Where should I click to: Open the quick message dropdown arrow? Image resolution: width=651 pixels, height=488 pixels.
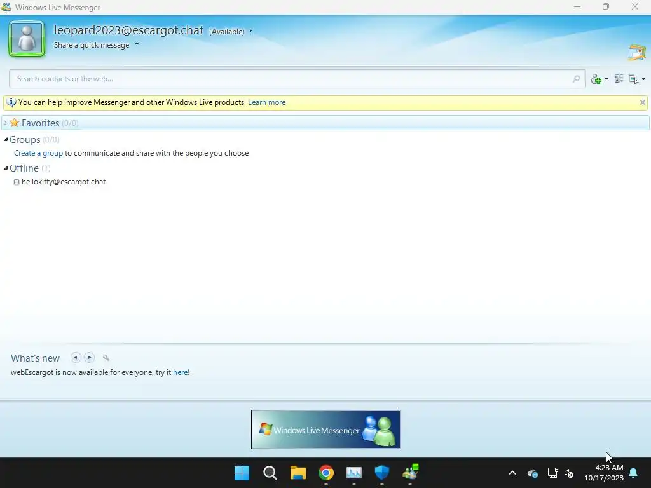click(x=137, y=44)
